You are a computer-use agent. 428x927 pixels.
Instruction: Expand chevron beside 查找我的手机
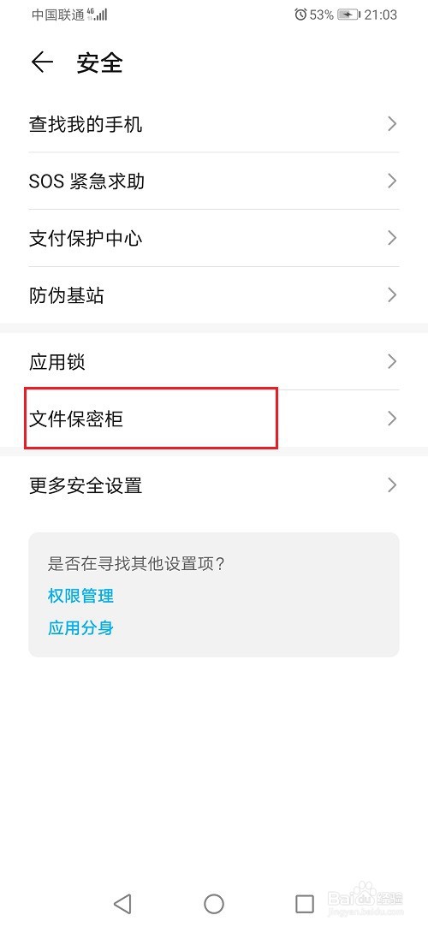click(x=391, y=124)
